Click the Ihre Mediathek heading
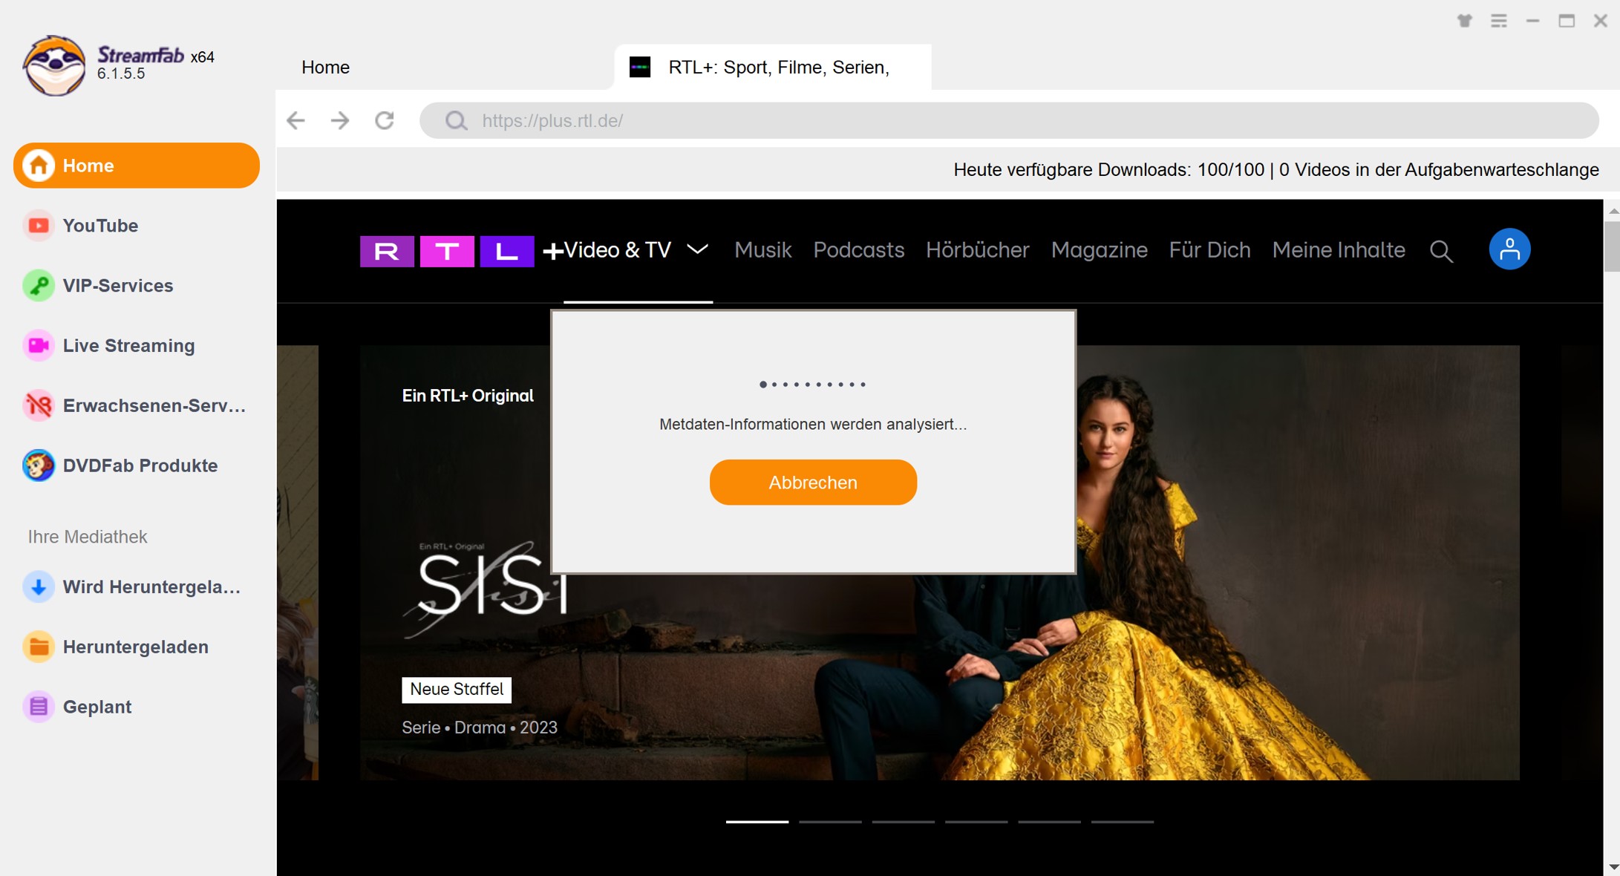This screenshot has height=876, width=1620. click(88, 537)
